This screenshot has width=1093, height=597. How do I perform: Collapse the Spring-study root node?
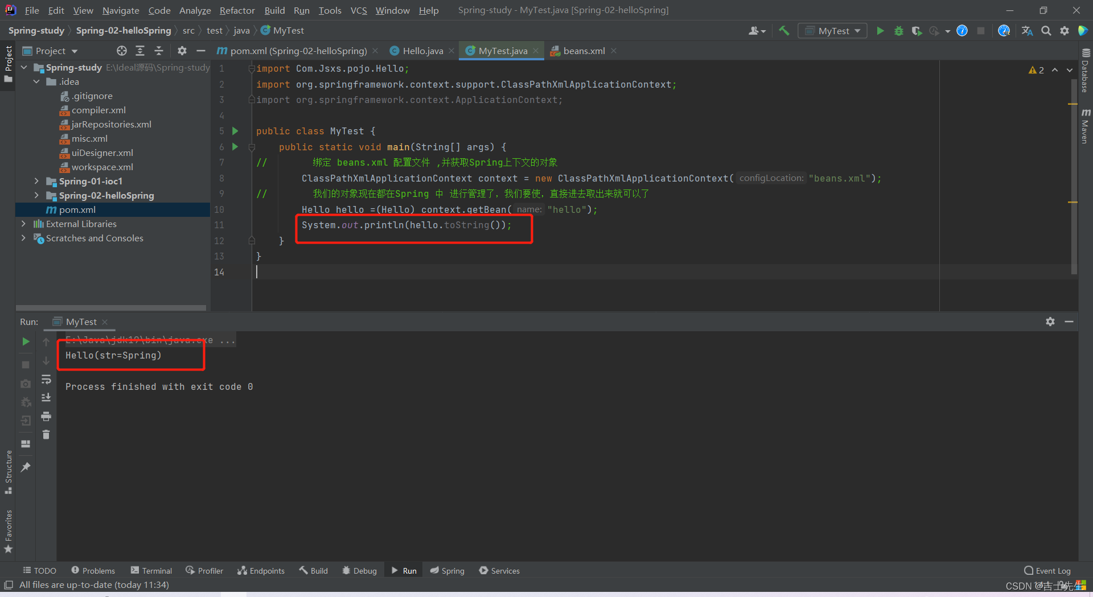pyautogui.click(x=24, y=67)
